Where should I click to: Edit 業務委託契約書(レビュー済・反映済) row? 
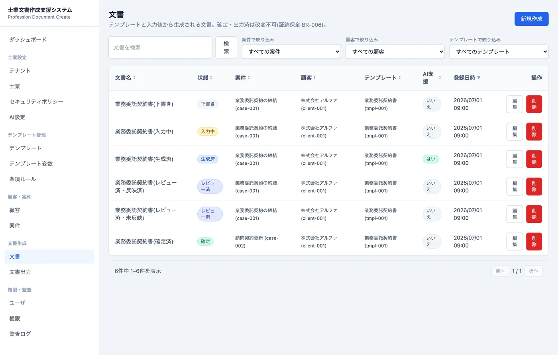515,187
